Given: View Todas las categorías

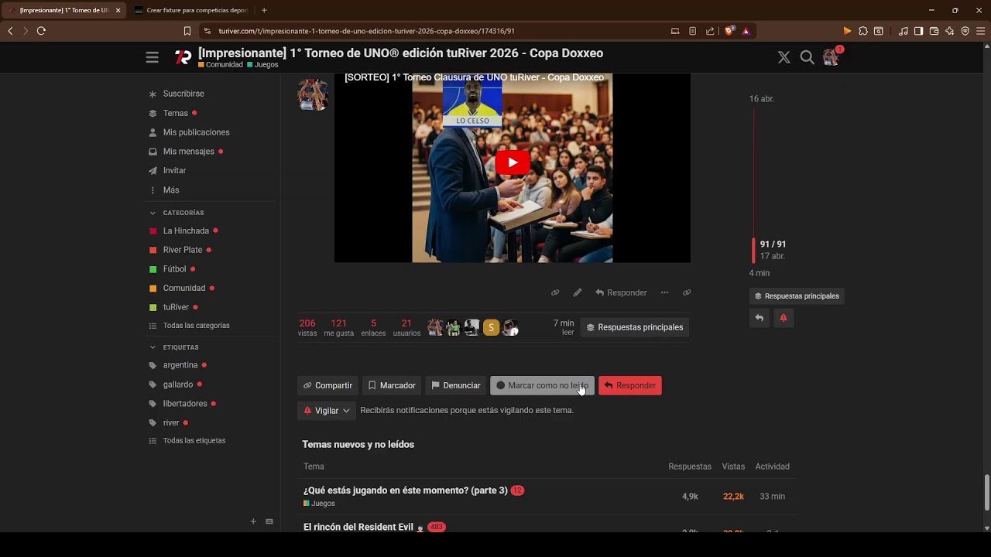Looking at the screenshot, I should point(196,326).
